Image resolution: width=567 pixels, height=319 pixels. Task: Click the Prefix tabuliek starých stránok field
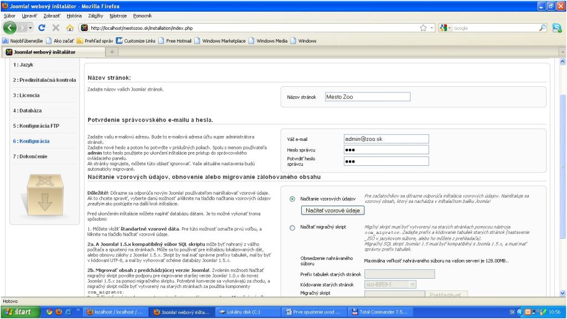coord(400,274)
